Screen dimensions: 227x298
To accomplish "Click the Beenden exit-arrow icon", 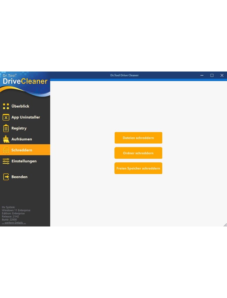I will 6,177.
